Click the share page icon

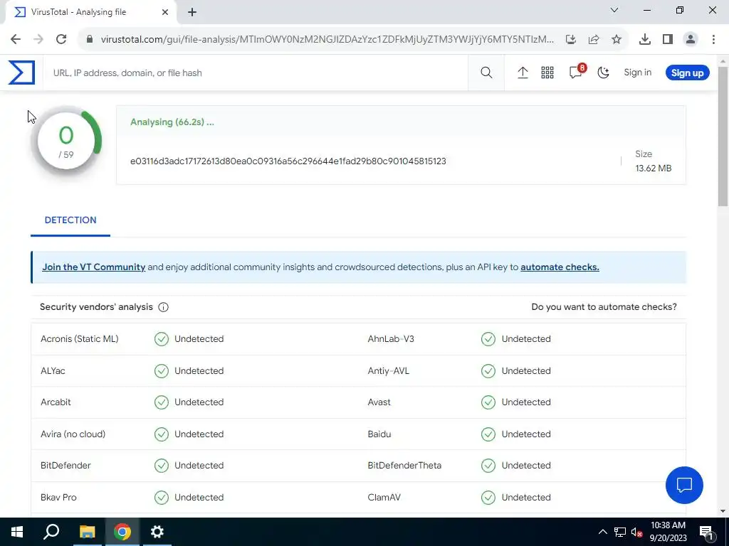point(594,39)
